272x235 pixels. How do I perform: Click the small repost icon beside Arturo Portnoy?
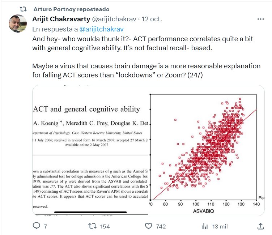tap(22, 9)
